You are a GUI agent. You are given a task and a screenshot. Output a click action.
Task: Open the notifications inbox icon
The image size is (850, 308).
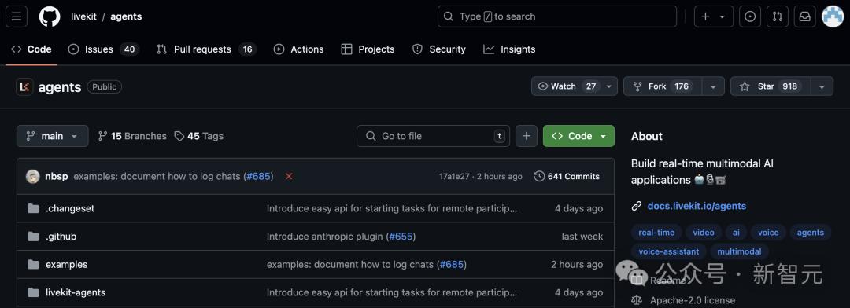click(x=805, y=16)
